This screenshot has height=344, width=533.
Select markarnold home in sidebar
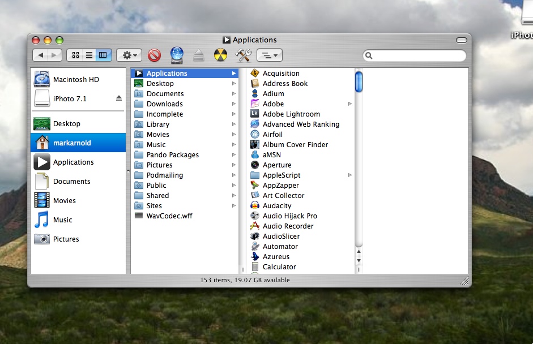[78, 143]
